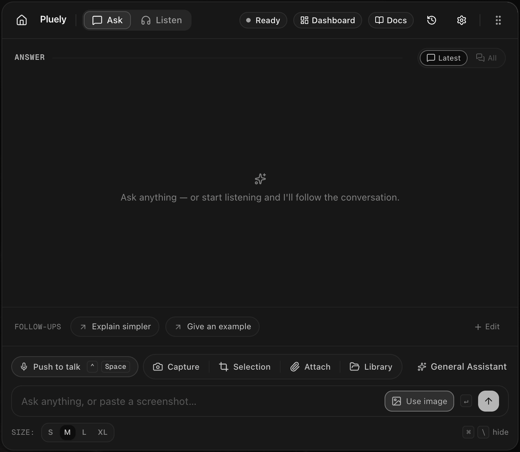This screenshot has width=520, height=452.
Task: Show Latest answer only
Action: click(443, 58)
